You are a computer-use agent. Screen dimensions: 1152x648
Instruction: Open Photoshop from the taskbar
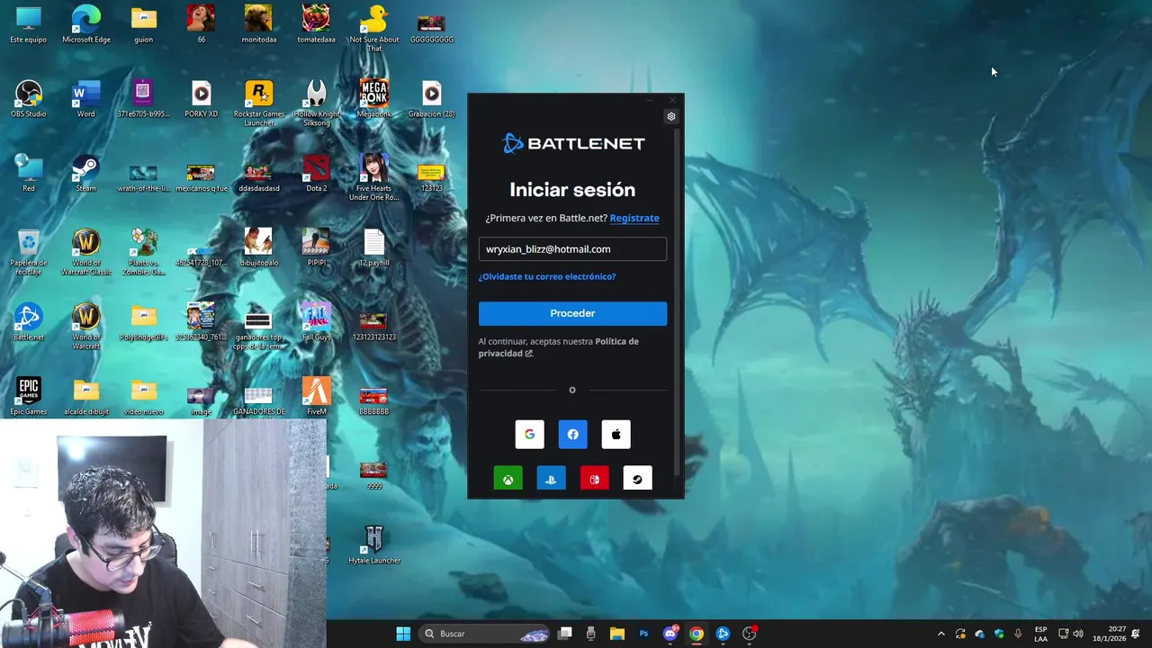point(643,634)
